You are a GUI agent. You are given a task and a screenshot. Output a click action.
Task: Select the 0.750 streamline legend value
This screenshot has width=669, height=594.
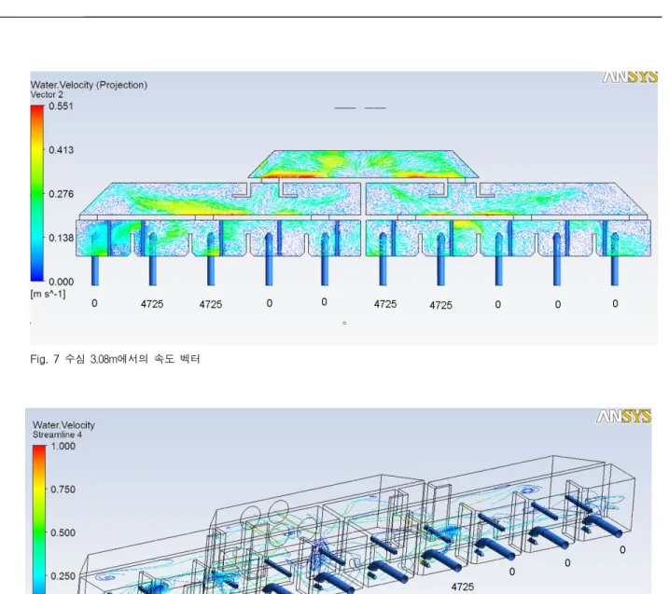click(x=63, y=490)
